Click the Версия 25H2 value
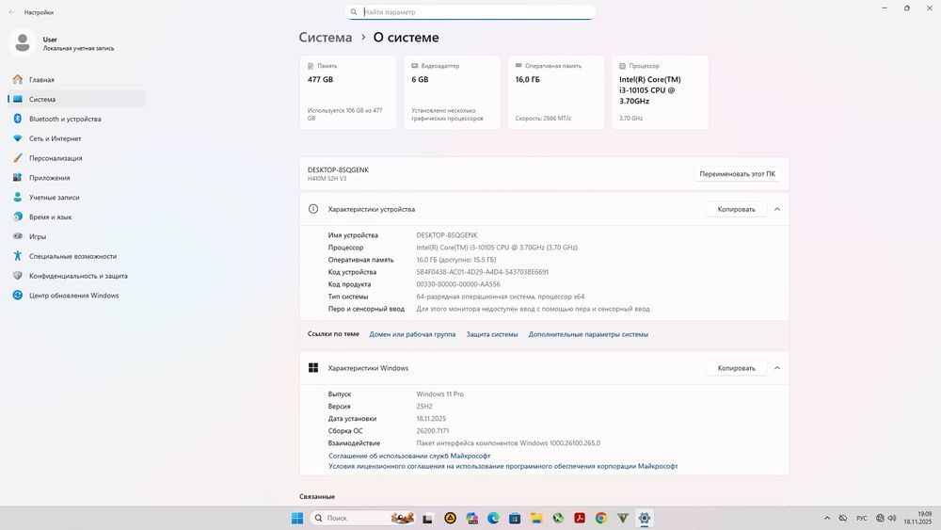The image size is (941, 530). point(424,407)
